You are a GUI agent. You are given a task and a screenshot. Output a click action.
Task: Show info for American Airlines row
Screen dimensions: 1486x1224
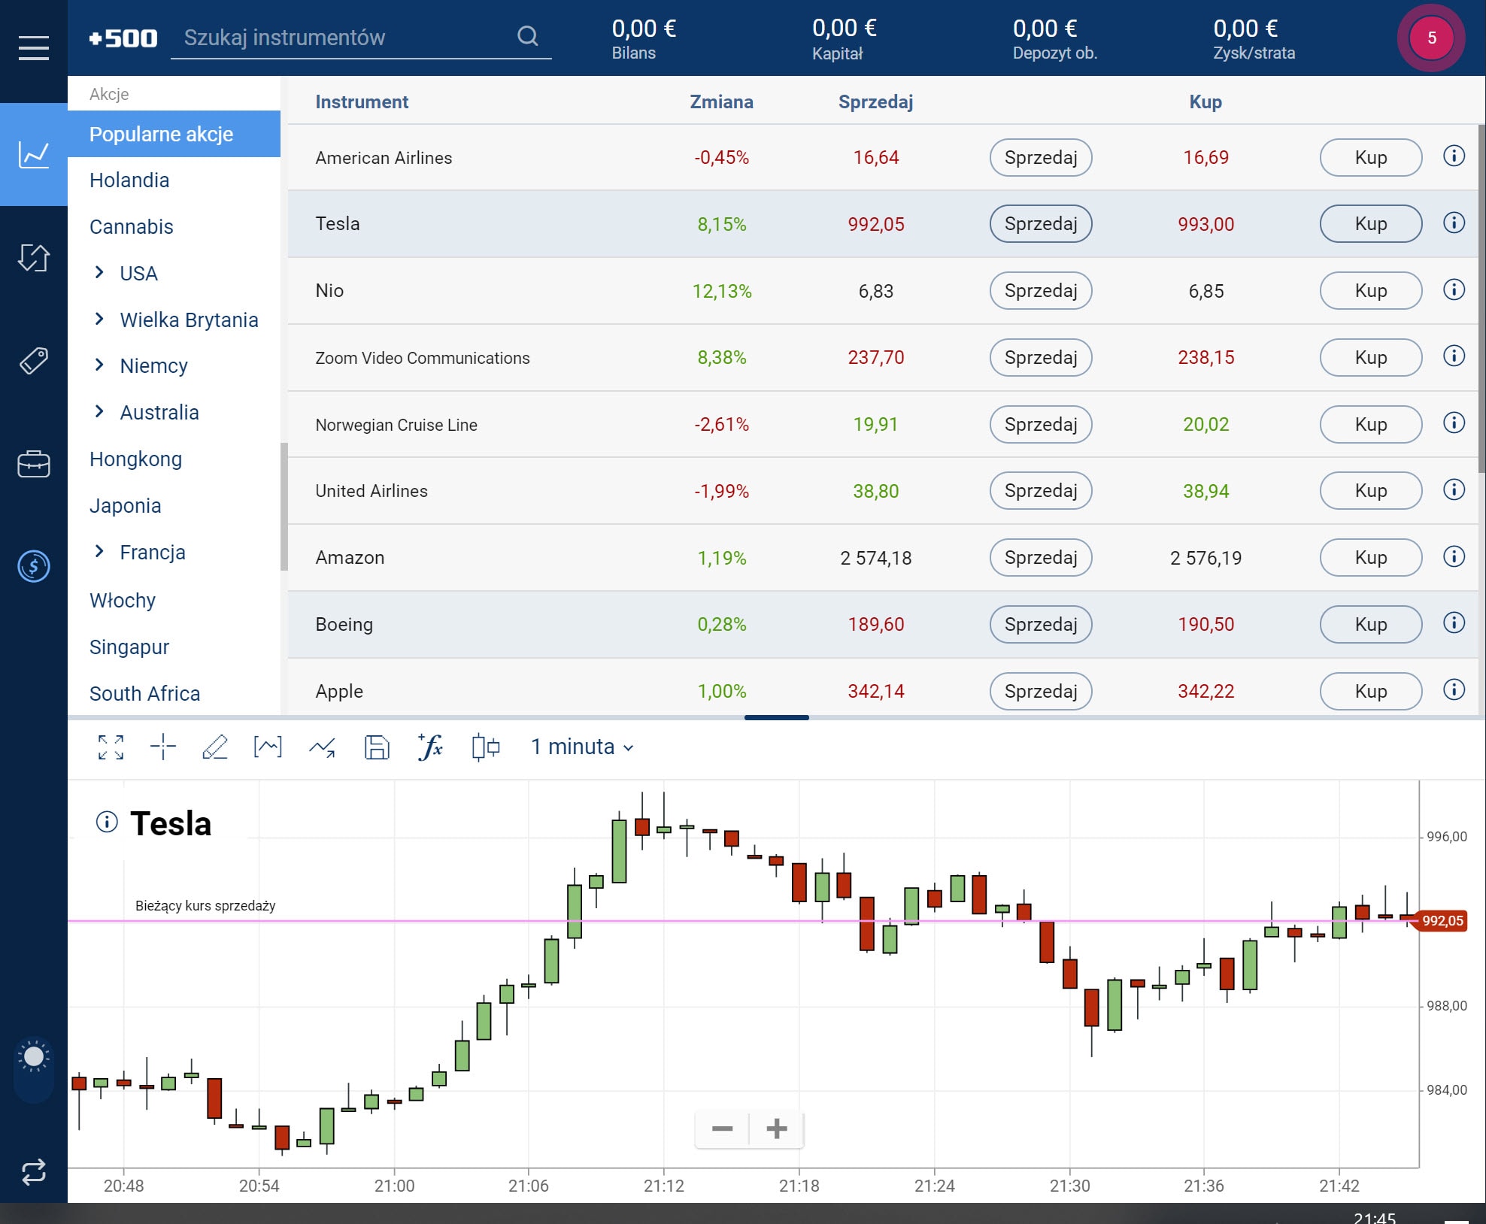(x=1454, y=156)
